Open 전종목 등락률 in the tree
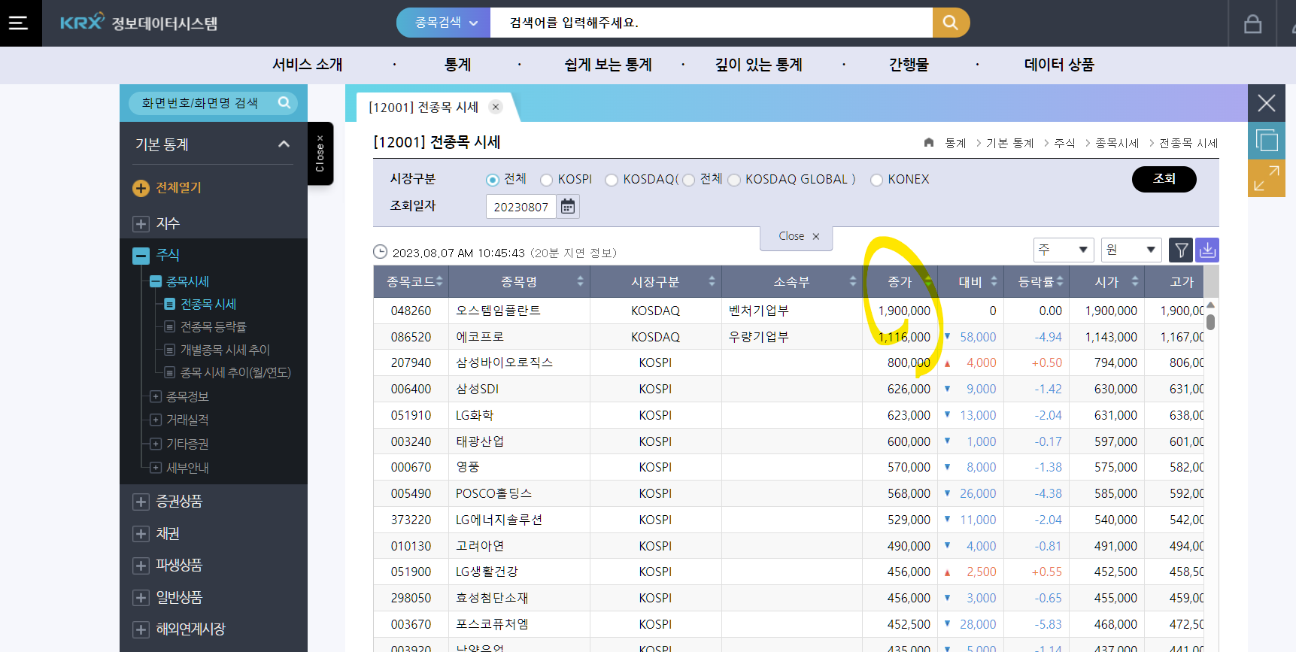 [x=213, y=327]
